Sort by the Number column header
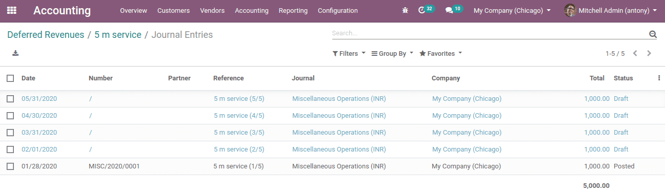The width and height of the screenshot is (665, 193). [100, 78]
